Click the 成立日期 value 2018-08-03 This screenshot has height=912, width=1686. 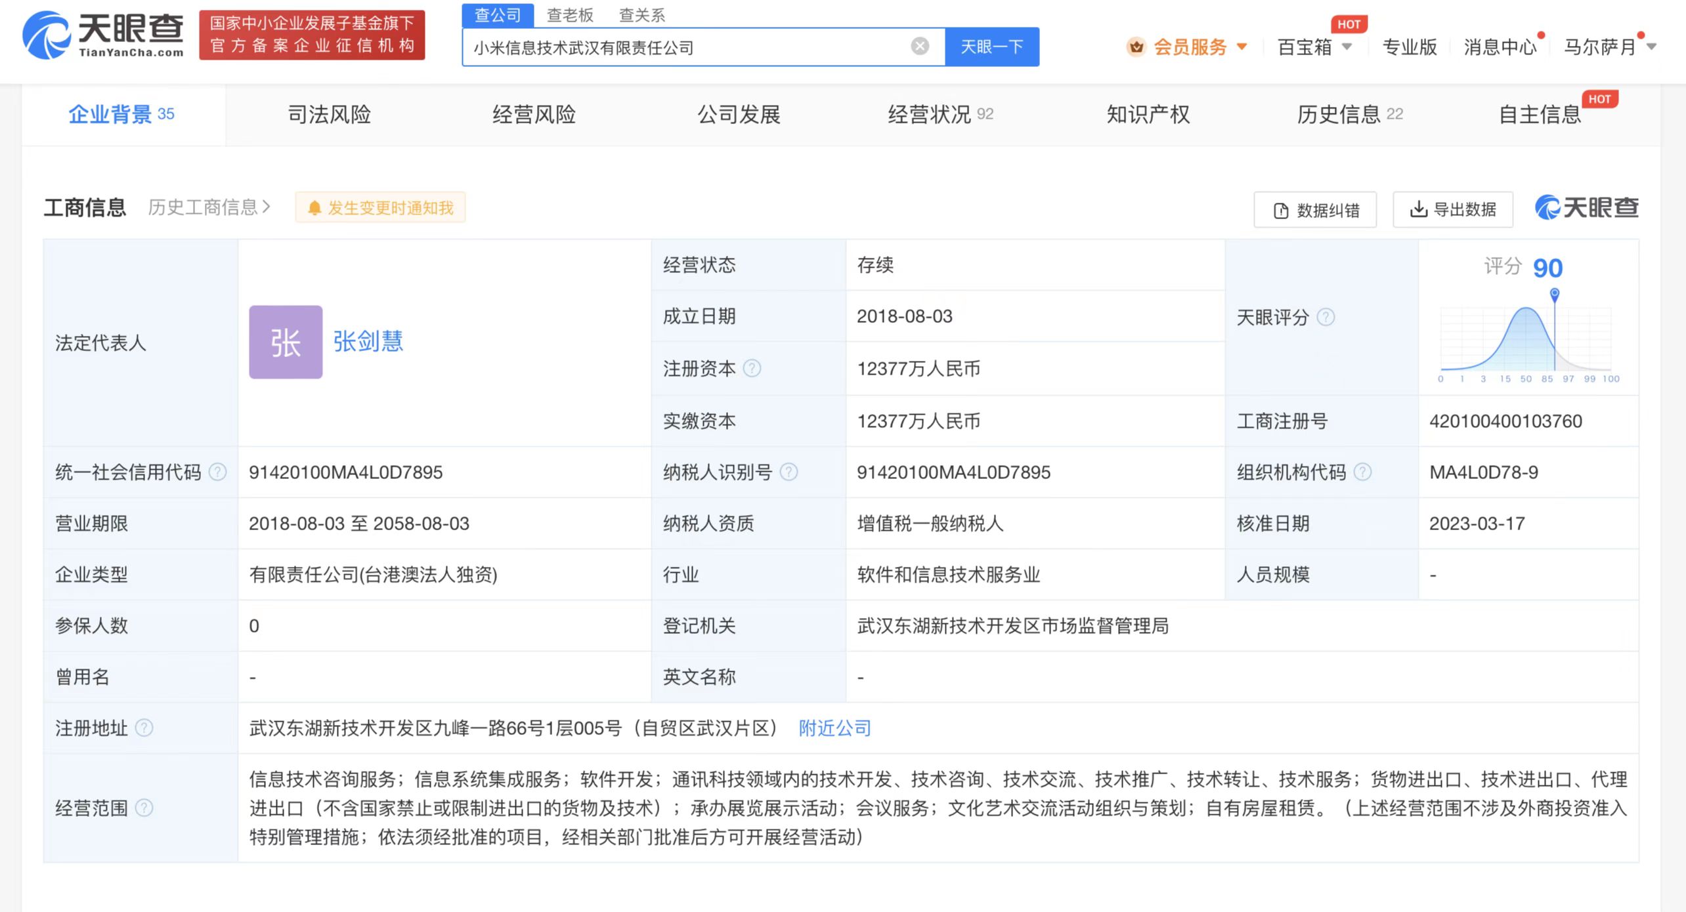904,316
